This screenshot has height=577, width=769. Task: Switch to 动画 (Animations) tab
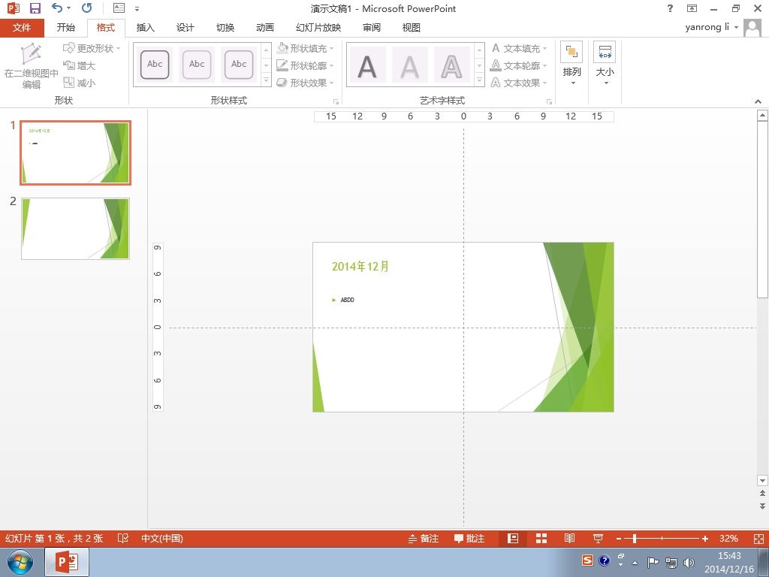265,28
